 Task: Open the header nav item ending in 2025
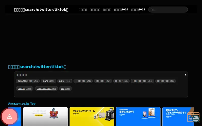click(x=138, y=10)
